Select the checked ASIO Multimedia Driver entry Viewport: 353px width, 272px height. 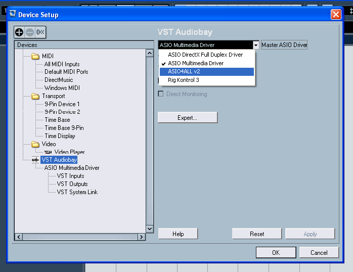196,63
